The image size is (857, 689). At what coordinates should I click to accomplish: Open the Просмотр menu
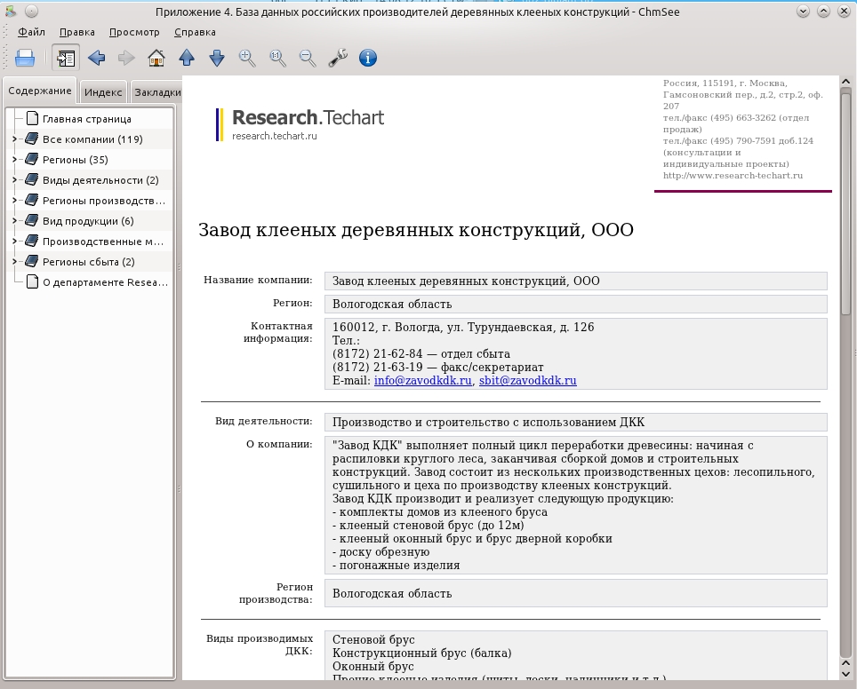(x=134, y=32)
